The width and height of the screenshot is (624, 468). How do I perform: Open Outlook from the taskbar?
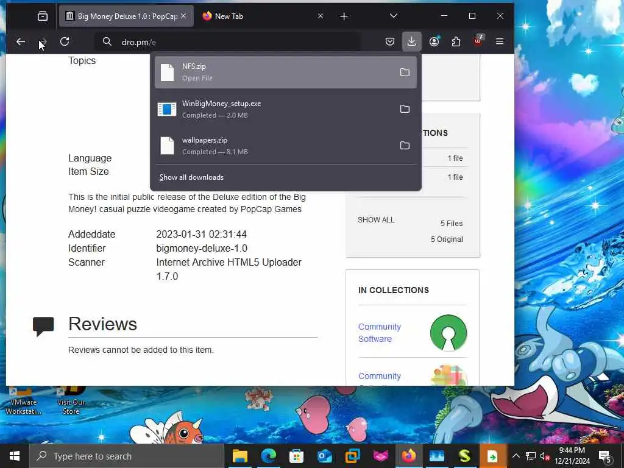pyautogui.click(x=325, y=456)
